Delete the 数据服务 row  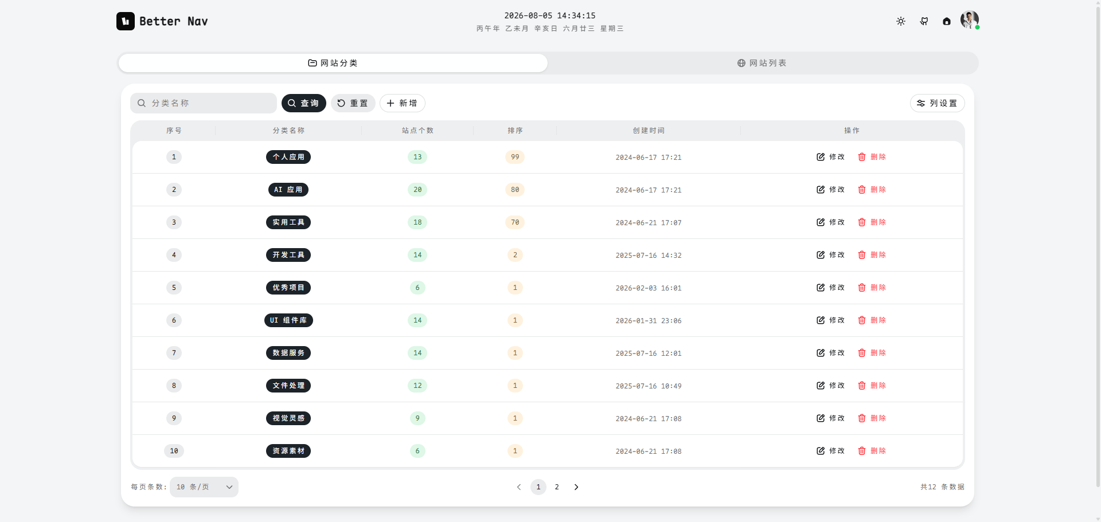[x=872, y=353]
